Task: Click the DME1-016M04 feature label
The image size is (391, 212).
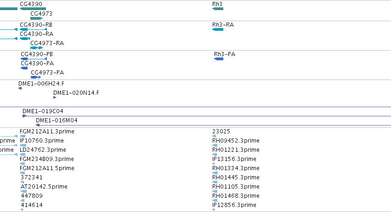Action: [x=57, y=120]
